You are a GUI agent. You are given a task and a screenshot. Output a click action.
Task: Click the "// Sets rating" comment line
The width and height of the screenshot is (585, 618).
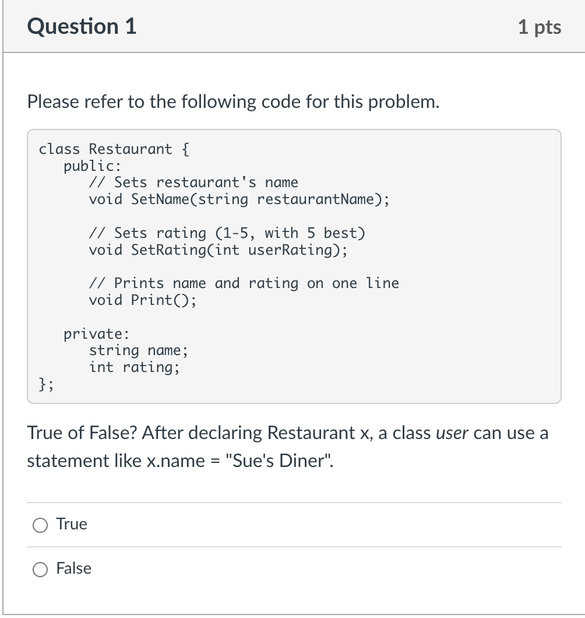pos(227,233)
